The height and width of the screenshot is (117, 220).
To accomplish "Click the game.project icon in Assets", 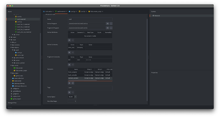I will coord(11,99).
